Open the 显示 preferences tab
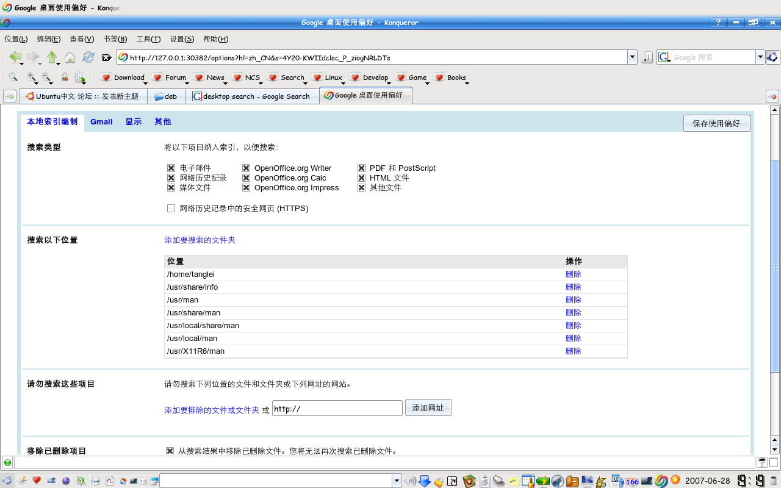The width and height of the screenshot is (781, 488). [134, 122]
